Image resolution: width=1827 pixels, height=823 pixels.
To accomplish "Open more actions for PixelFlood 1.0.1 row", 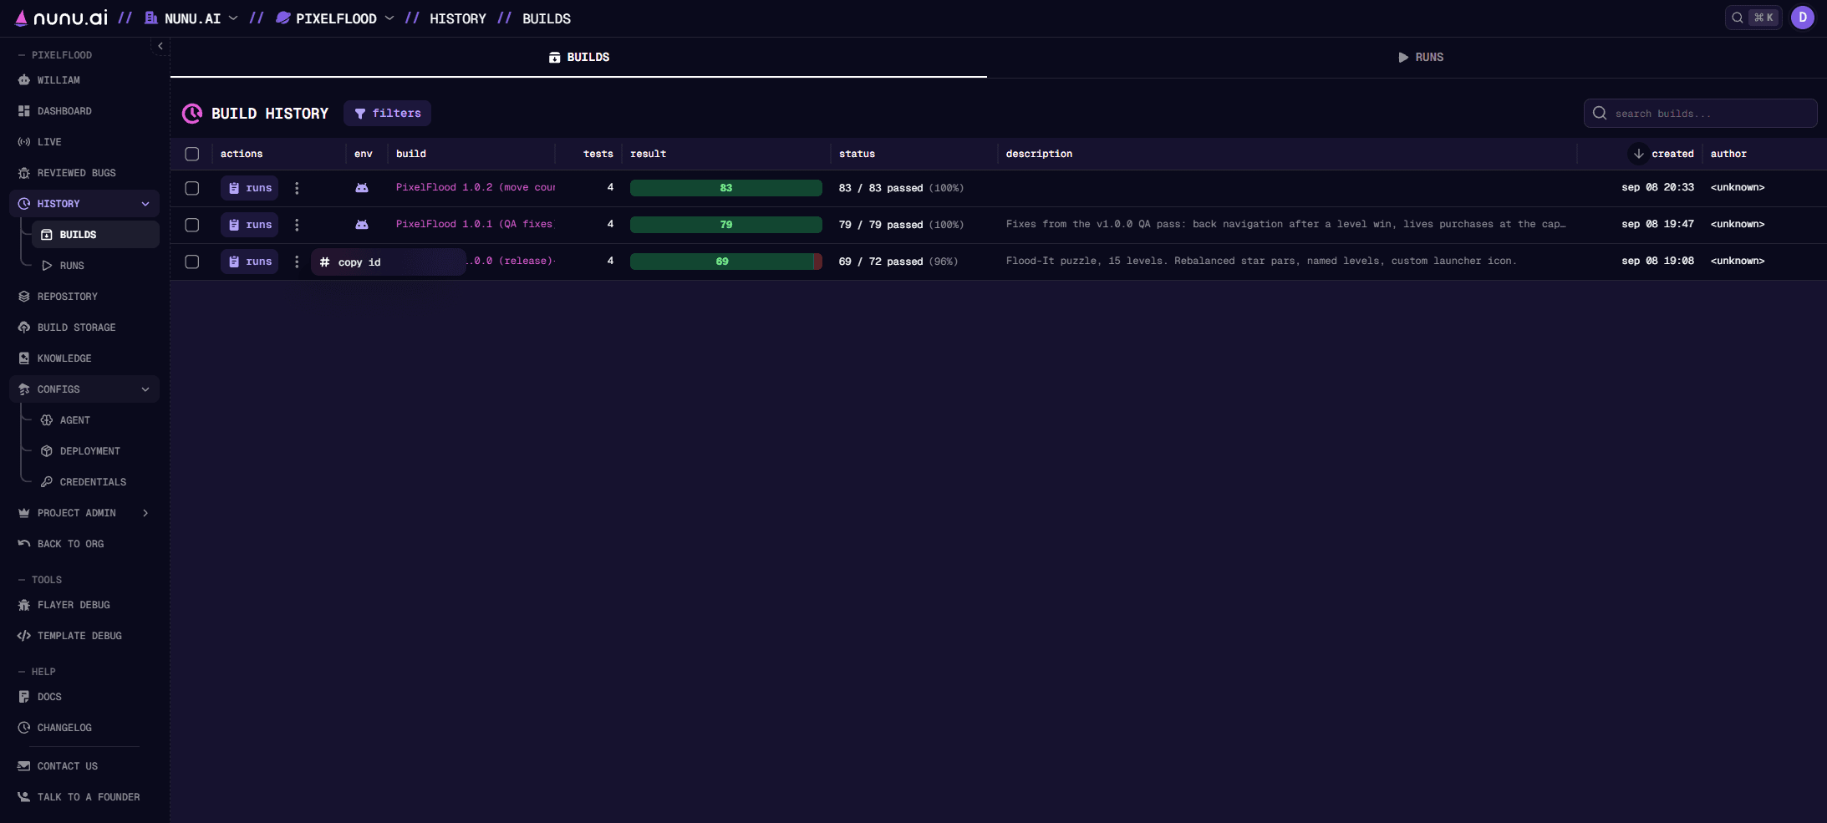I will [297, 225].
